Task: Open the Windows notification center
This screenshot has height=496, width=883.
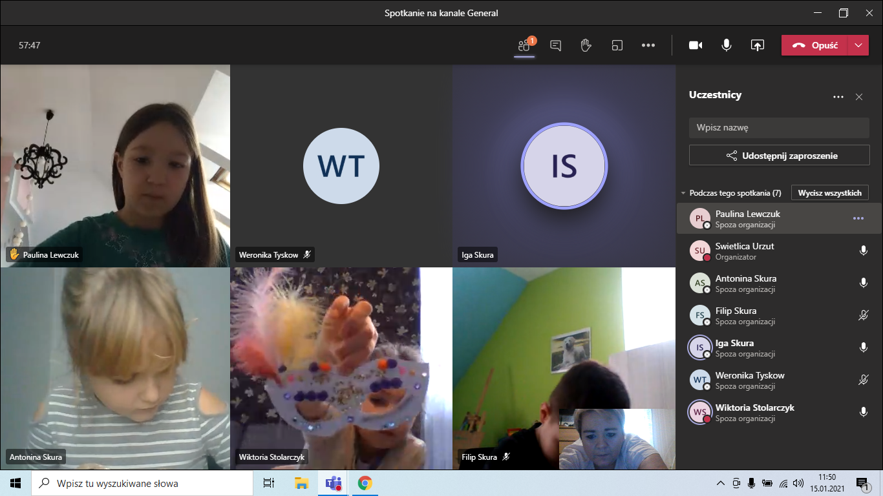Action: click(862, 483)
